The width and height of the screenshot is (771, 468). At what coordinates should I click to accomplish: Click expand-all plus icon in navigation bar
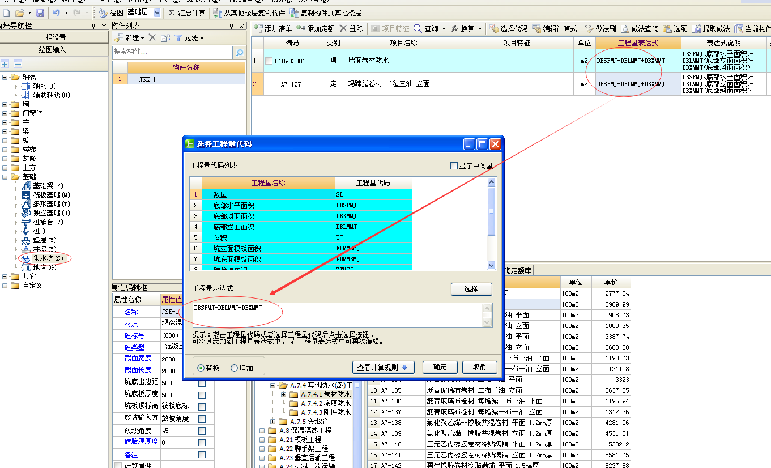(x=5, y=64)
